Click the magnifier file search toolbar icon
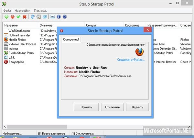This screenshot has height=138, width=194. point(39,17)
